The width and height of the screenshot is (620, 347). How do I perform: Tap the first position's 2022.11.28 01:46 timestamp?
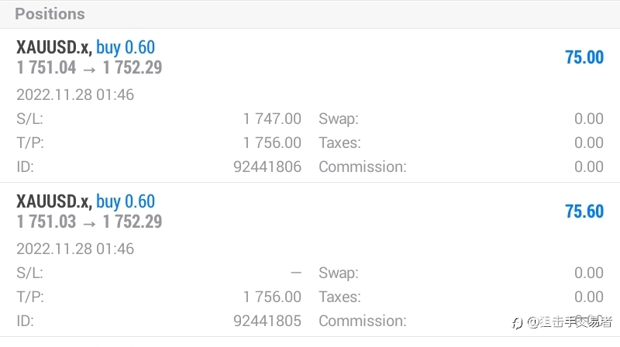click(75, 94)
